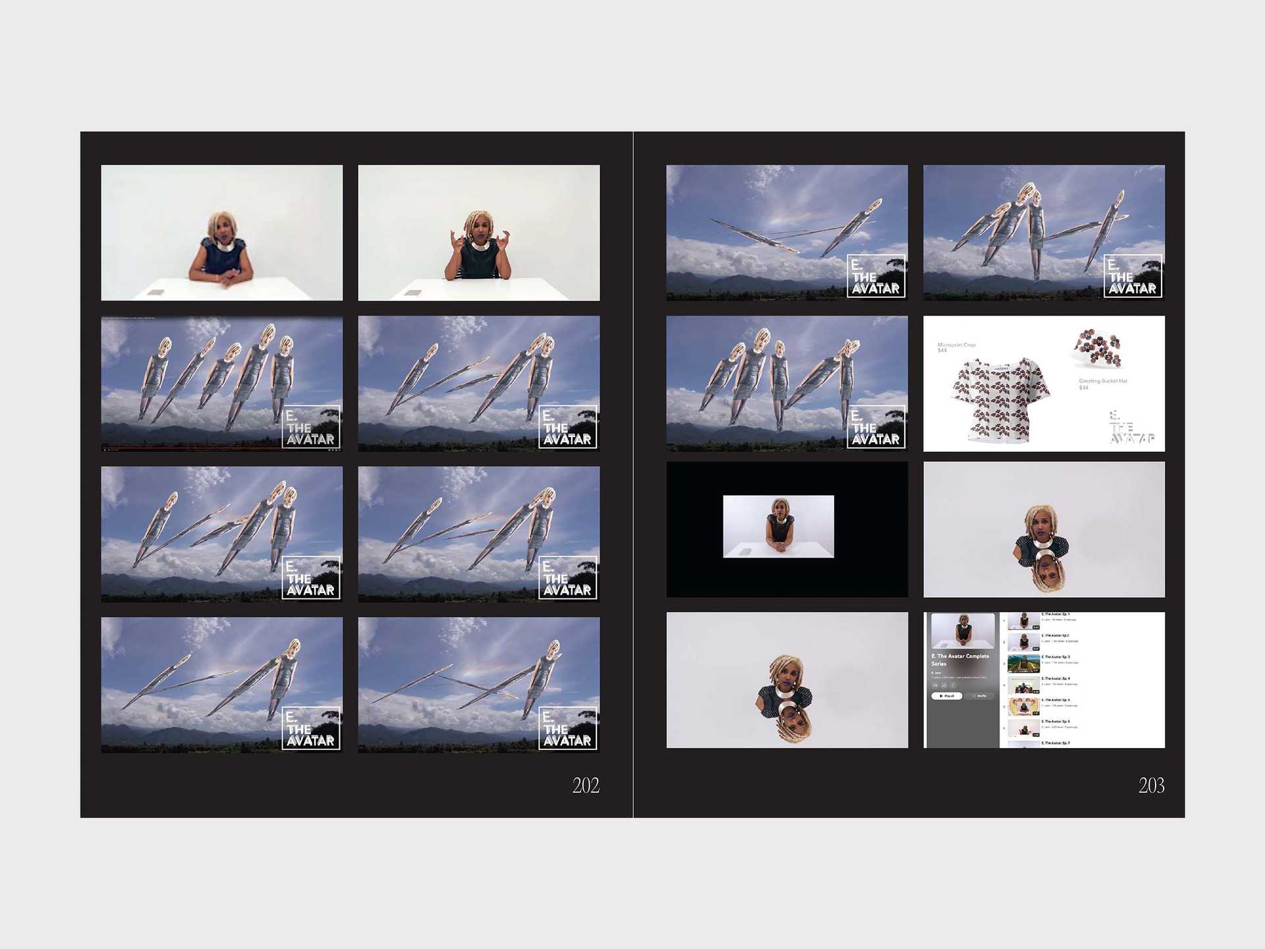Click fullscreen icon on five-figure sky video
Viewport: 1265px width, 949px height.
(x=339, y=450)
